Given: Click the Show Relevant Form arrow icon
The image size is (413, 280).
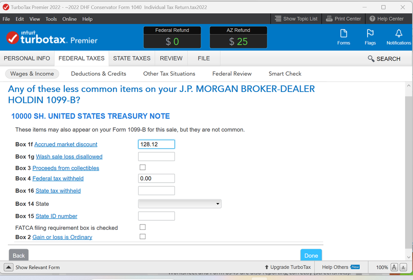Looking at the screenshot, I should pos(8,267).
